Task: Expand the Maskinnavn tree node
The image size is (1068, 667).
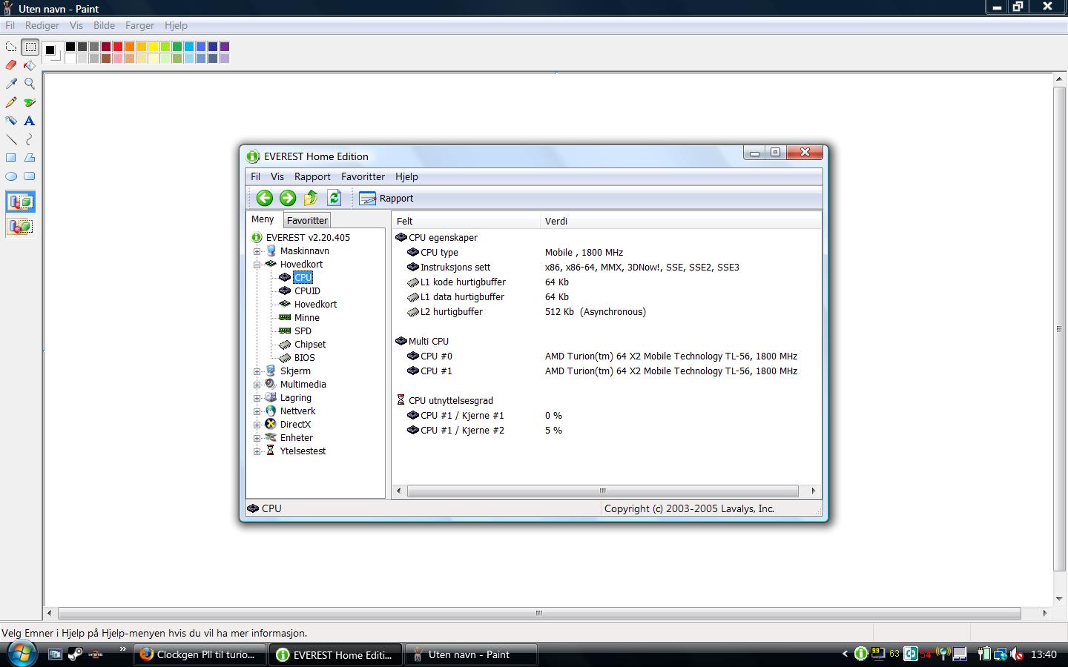Action: [x=257, y=251]
